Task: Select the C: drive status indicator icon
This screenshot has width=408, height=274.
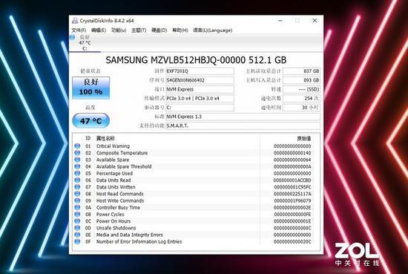Action: 73,37
